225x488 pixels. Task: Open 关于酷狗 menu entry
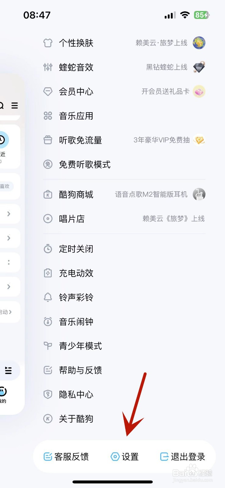[124, 419]
